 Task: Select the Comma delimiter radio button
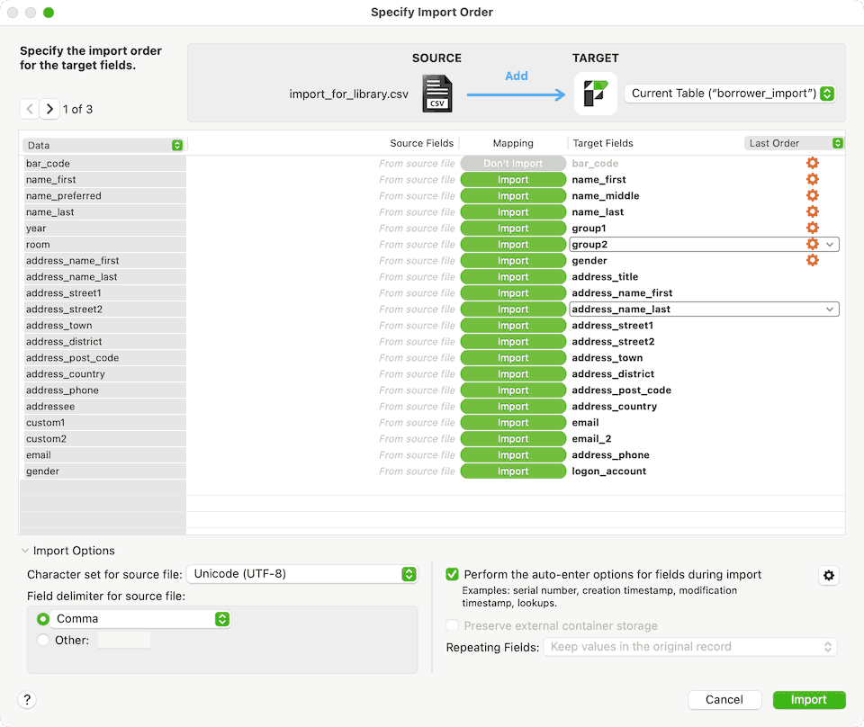coord(43,619)
